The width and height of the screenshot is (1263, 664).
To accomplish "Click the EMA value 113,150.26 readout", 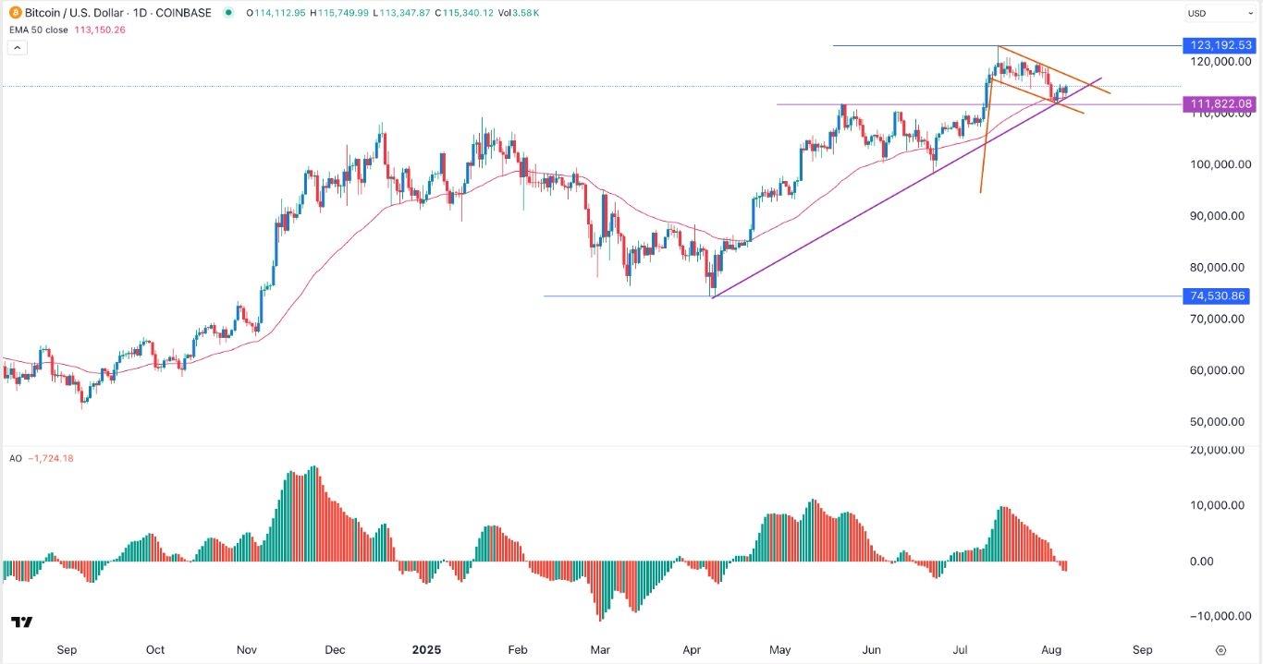I will [98, 30].
